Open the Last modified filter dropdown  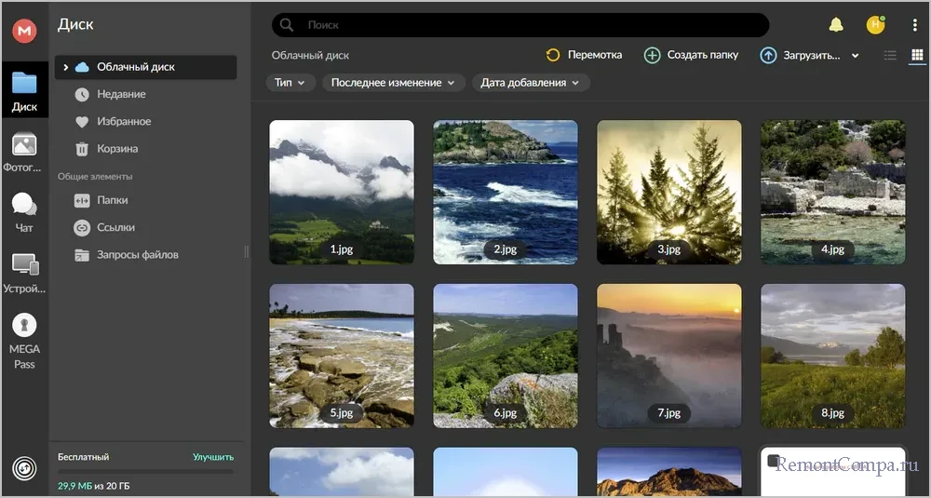point(394,83)
